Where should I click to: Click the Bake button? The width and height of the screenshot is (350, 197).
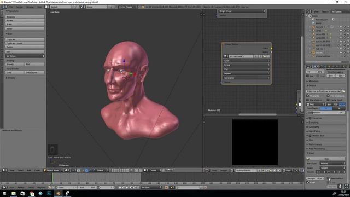[x=326, y=159]
